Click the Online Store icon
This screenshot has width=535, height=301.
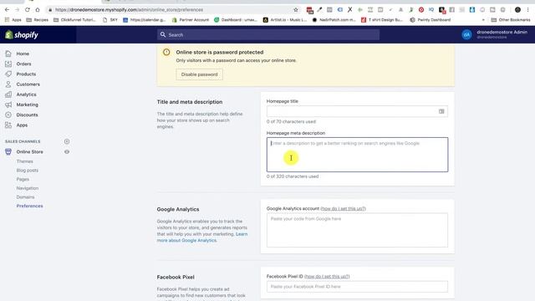click(8, 152)
